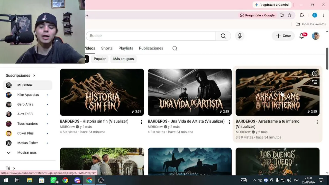The image size is (329, 185).
Task: Click the install app icon in address bar
Action: click(x=282, y=15)
